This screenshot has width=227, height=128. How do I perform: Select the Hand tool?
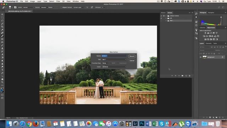click(x=2, y=79)
